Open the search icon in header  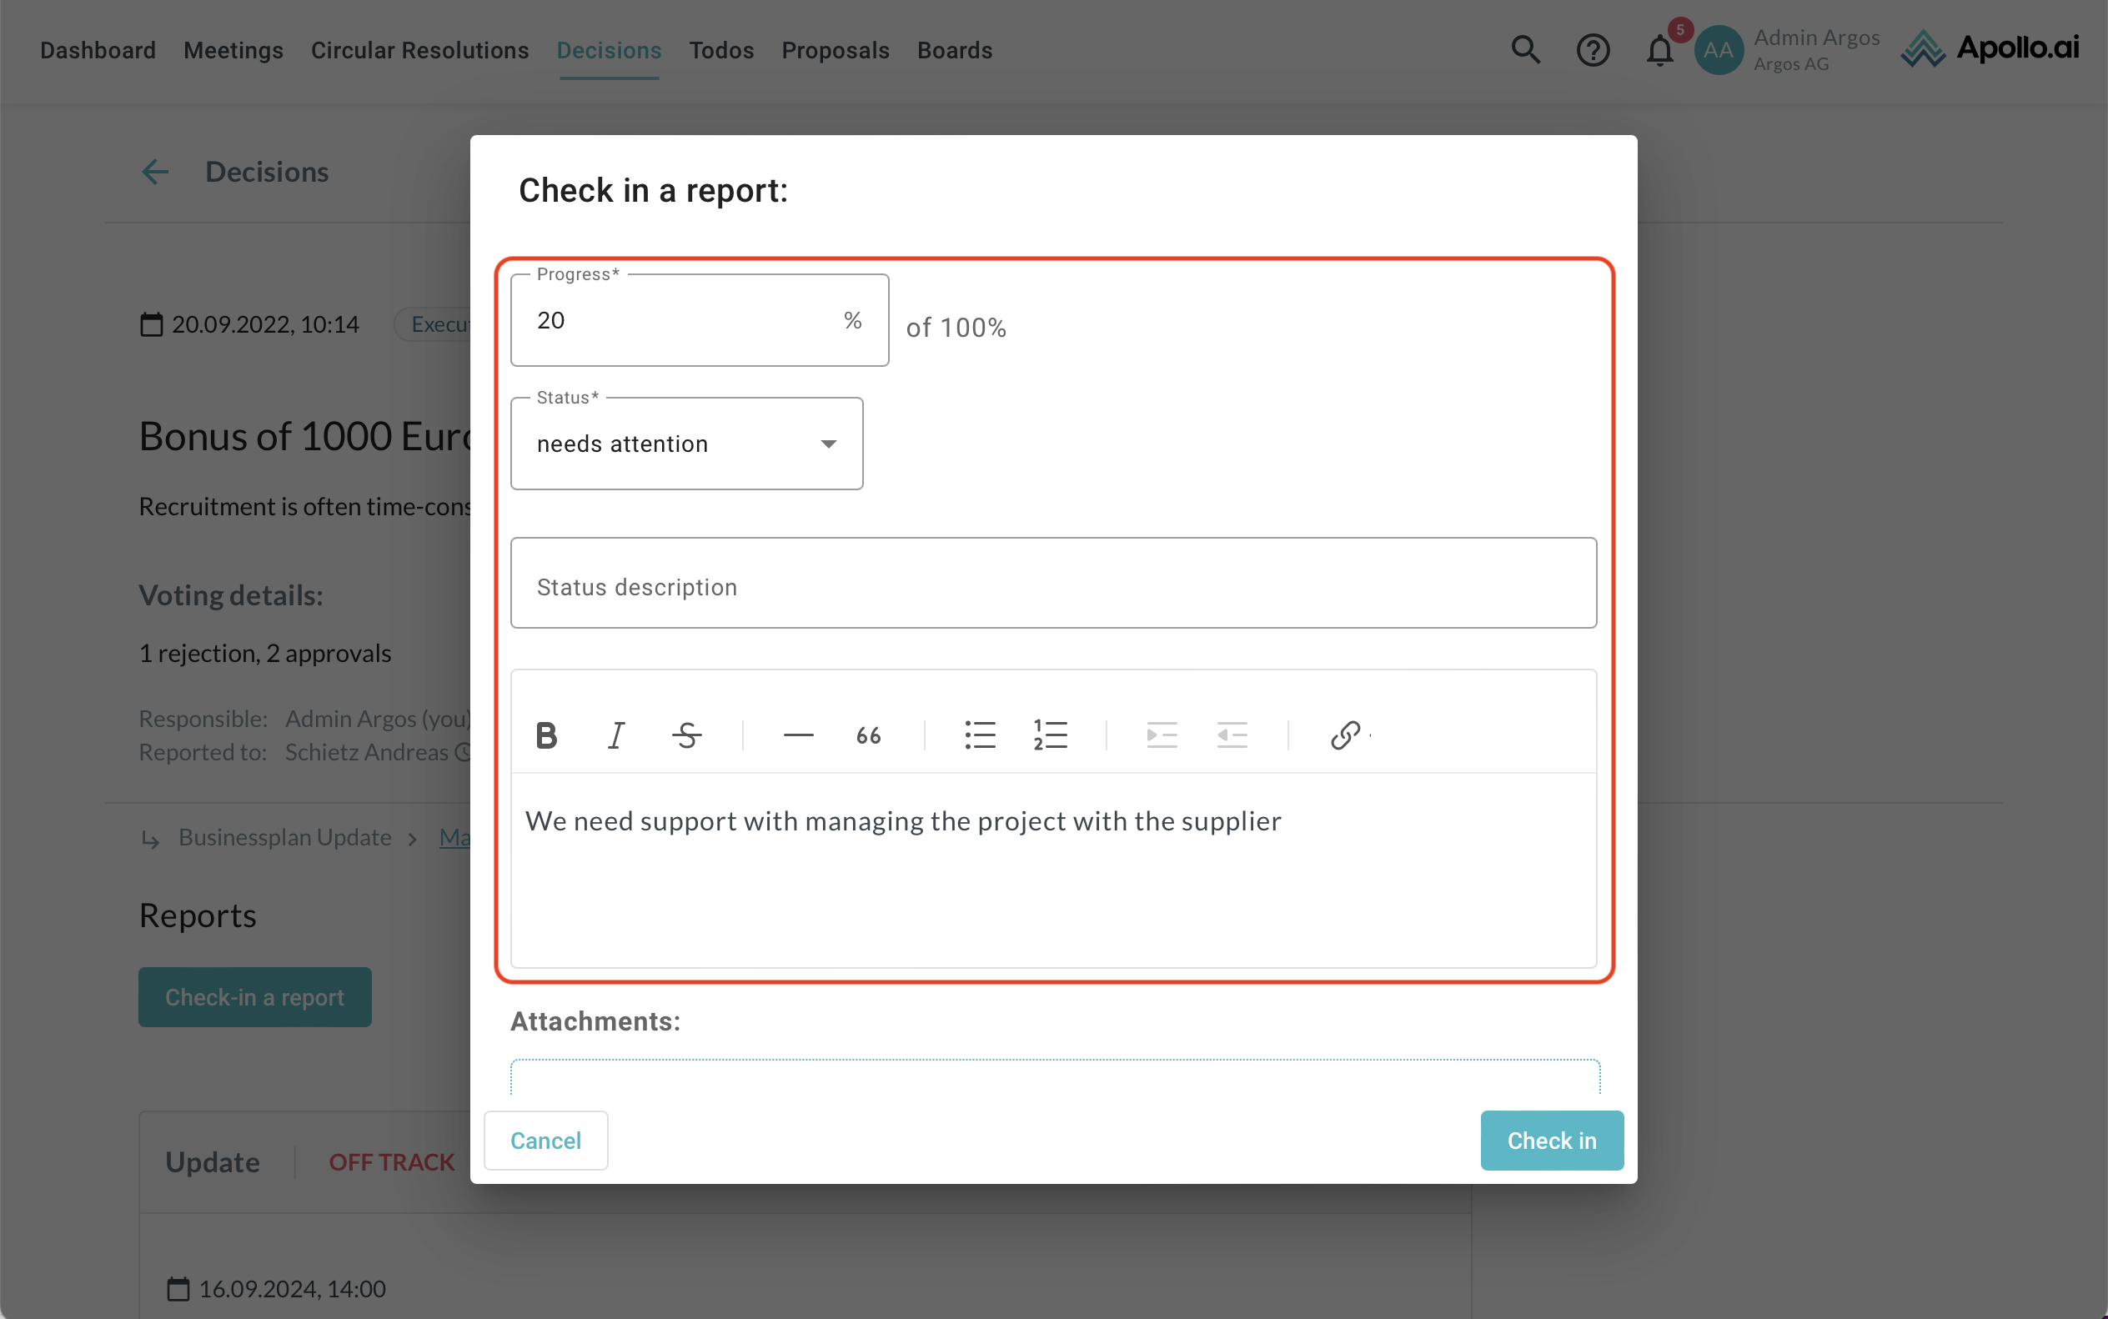[1525, 50]
